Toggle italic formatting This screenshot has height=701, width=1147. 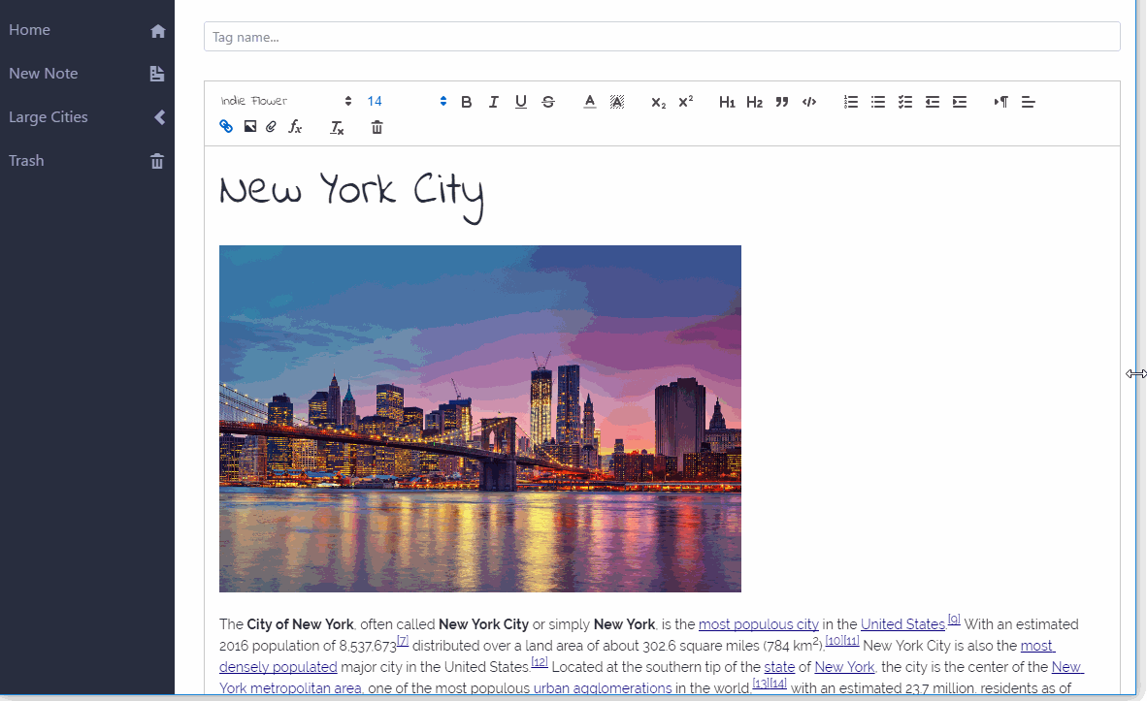[494, 103]
